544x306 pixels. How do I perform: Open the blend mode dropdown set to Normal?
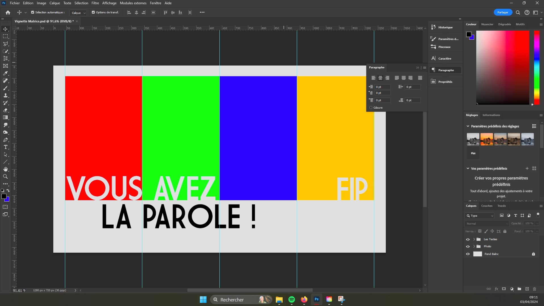[486, 223]
